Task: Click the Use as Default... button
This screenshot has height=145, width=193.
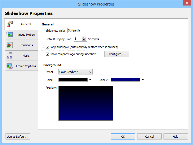Action: [x=18, y=137]
